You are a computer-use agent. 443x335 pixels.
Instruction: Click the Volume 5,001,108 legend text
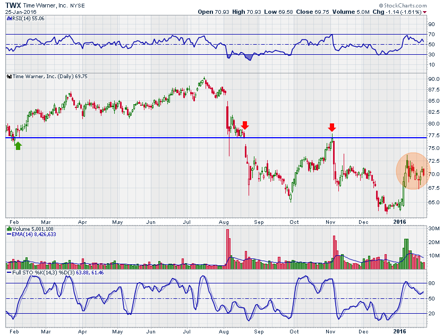coord(33,229)
